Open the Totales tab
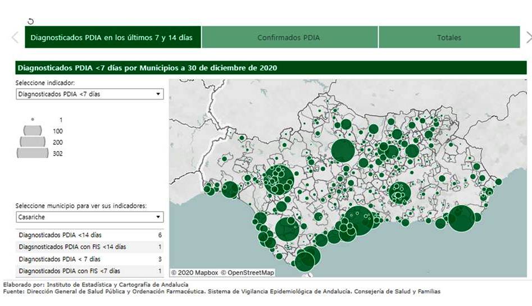Viewport: 532px width, 306px height. pos(449,38)
